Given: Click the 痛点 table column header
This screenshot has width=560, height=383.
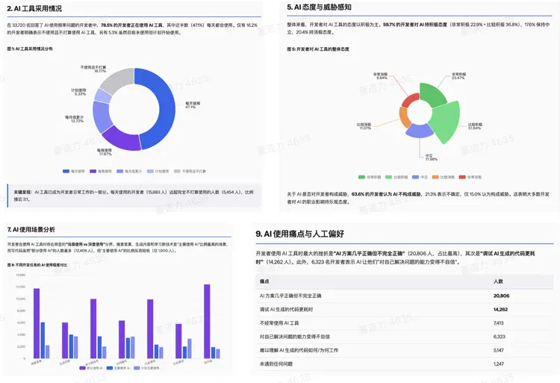Looking at the screenshot, I should pyautogui.click(x=264, y=281).
